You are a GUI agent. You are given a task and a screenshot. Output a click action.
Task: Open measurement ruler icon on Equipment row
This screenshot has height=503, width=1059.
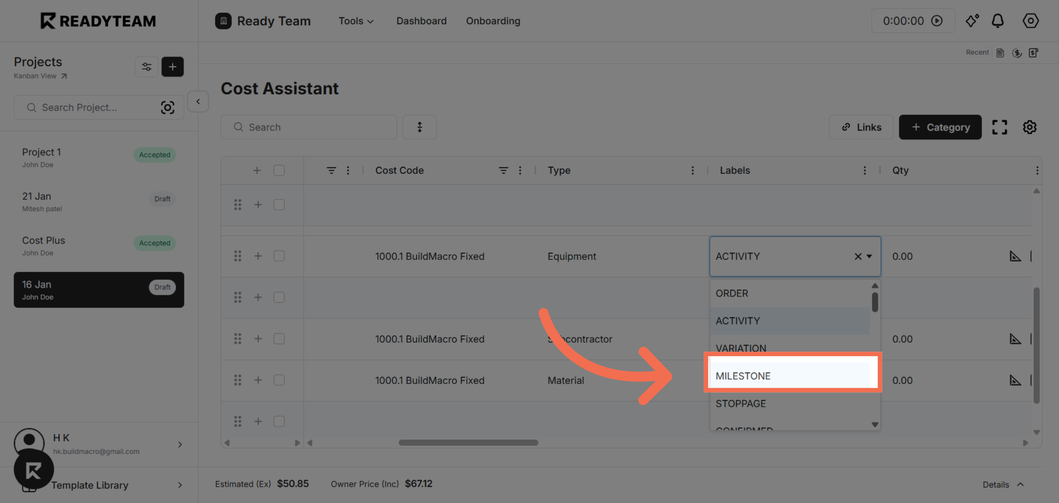click(1015, 256)
